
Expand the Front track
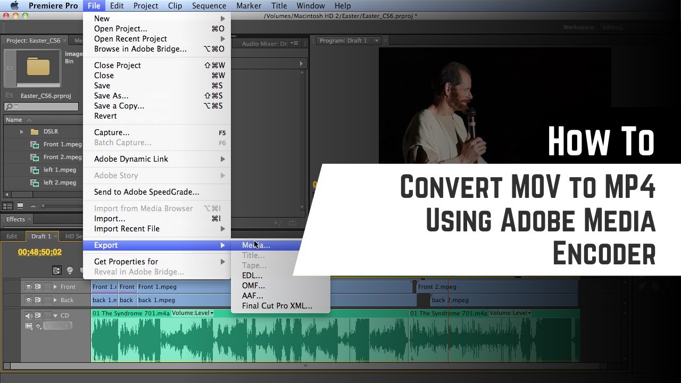(x=55, y=287)
